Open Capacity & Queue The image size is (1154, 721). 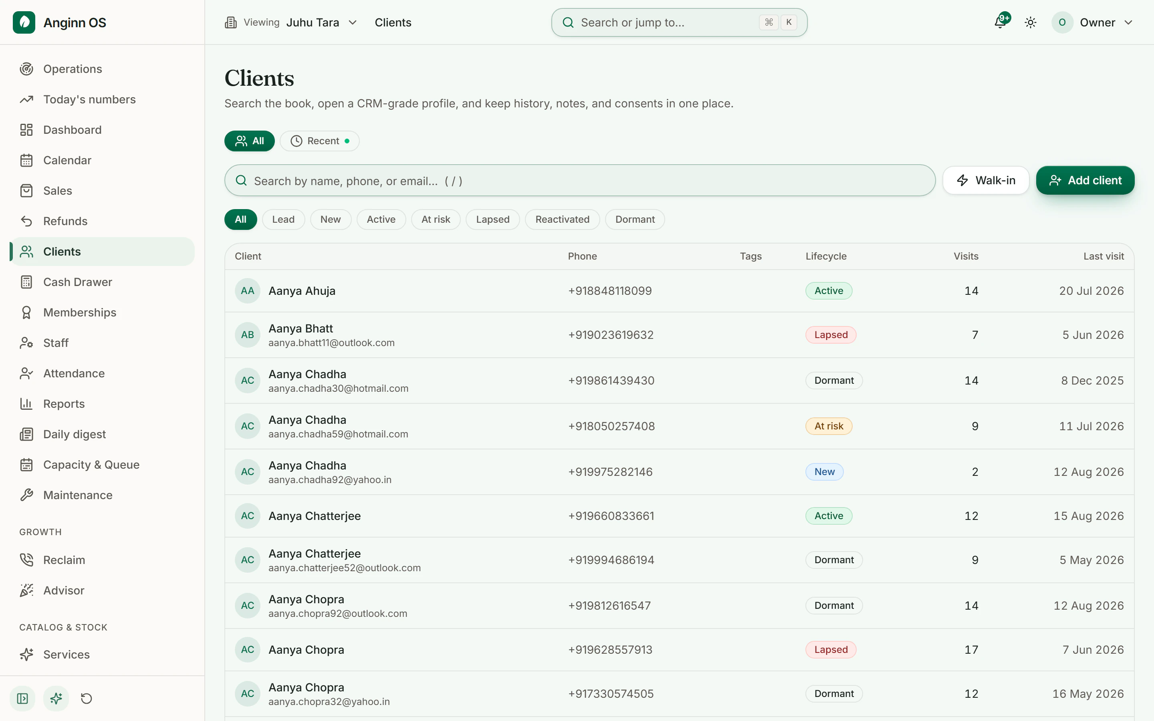tap(102, 465)
